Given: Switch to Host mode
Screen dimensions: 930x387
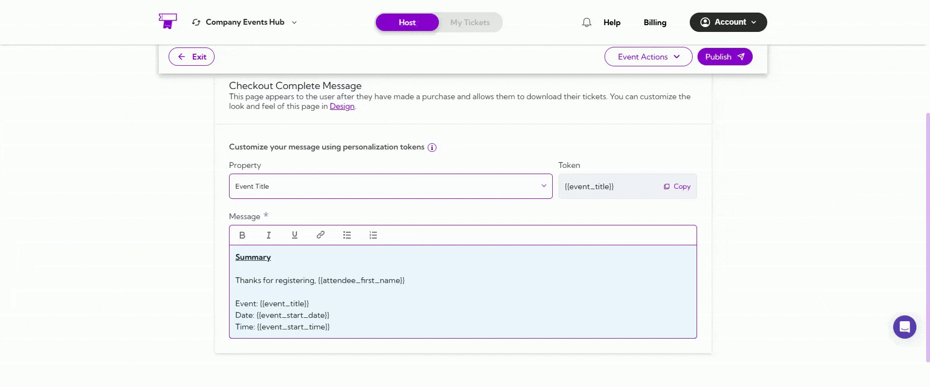Looking at the screenshot, I should pos(407,22).
